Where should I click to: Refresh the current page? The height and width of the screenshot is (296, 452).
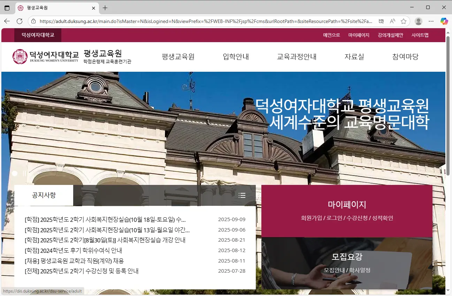20,21
